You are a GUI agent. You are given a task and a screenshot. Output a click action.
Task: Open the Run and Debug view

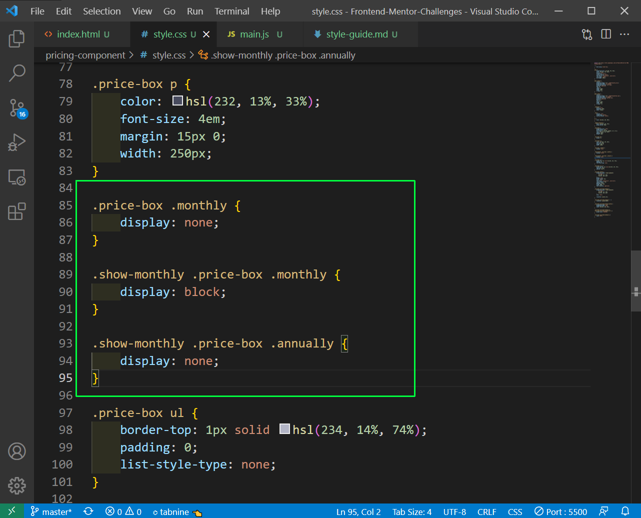[16, 142]
